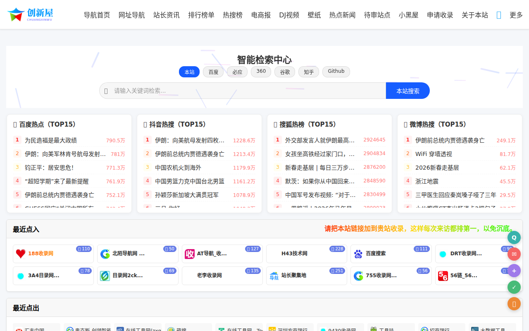Toggle the dark mode icon in the navbar
Image resolution: width=529 pixels, height=331 pixels.
point(498,14)
